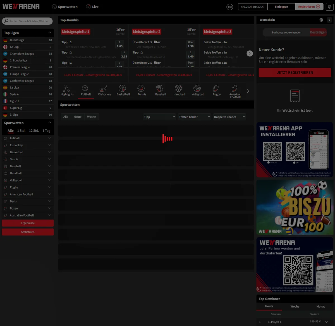Image resolution: width=335 pixels, height=326 pixels.
Task: Show Top Gewinner for Monat
Action: tap(320, 306)
